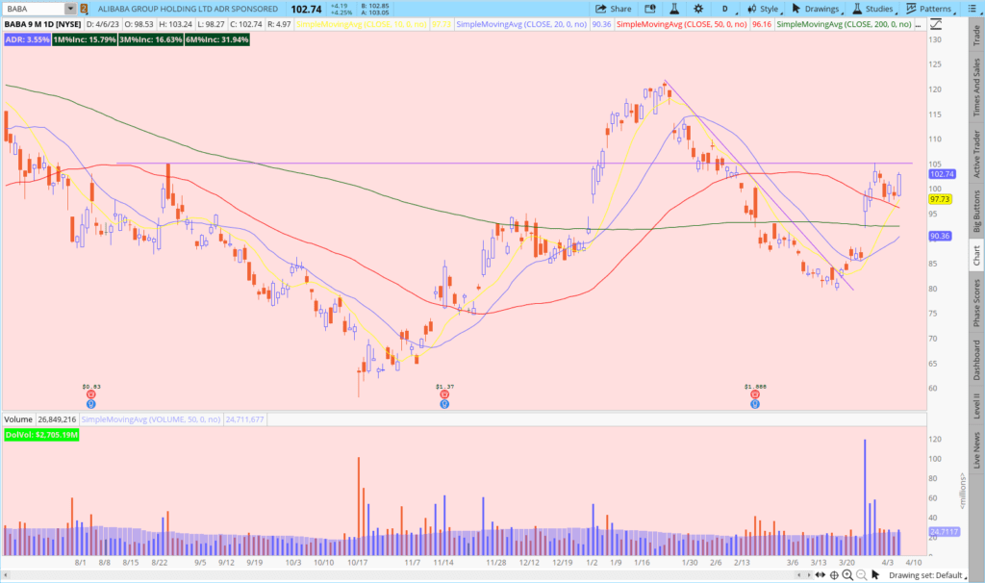Click the earnings icon labeled $1.37
Viewport: 985px width, 583px height.
pos(444,394)
